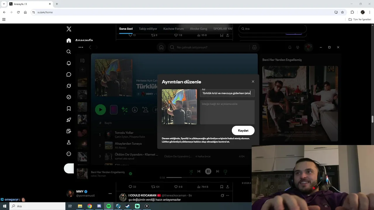The image size is (374, 210).
Task: Open File Explorer from taskbar
Action: coord(80,206)
